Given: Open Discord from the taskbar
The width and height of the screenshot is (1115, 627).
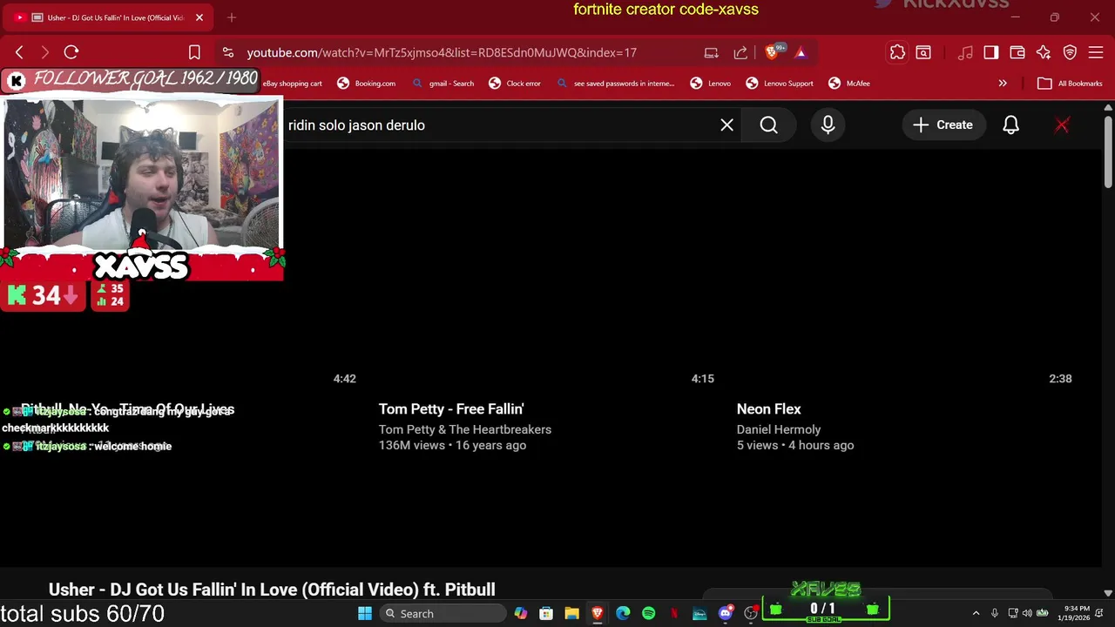Looking at the screenshot, I should click(x=725, y=613).
